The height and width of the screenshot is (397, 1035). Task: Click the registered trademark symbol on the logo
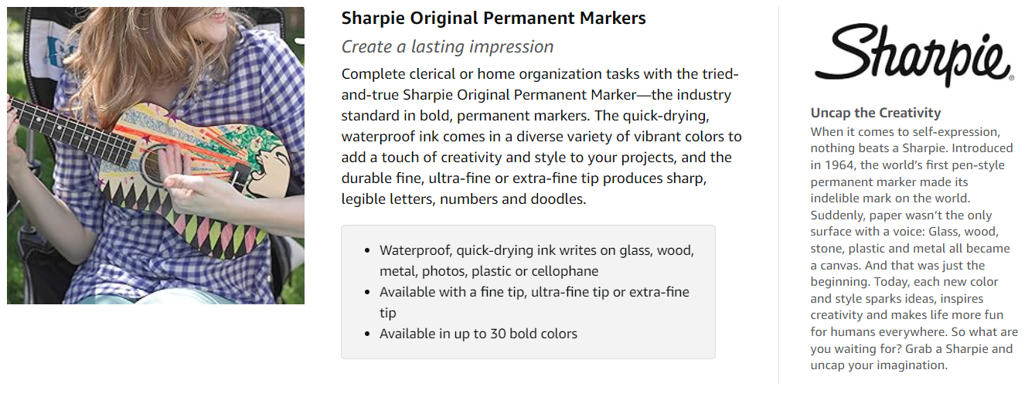(1011, 77)
